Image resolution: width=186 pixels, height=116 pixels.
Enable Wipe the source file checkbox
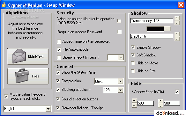pos(119,21)
